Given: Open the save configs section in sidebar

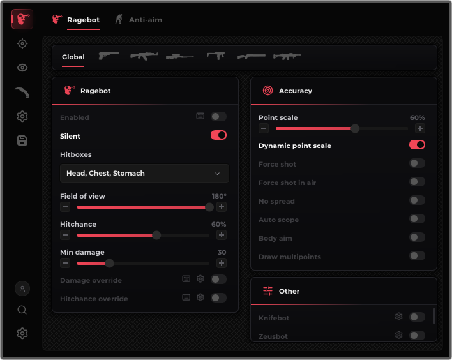Looking at the screenshot, I should [22, 140].
